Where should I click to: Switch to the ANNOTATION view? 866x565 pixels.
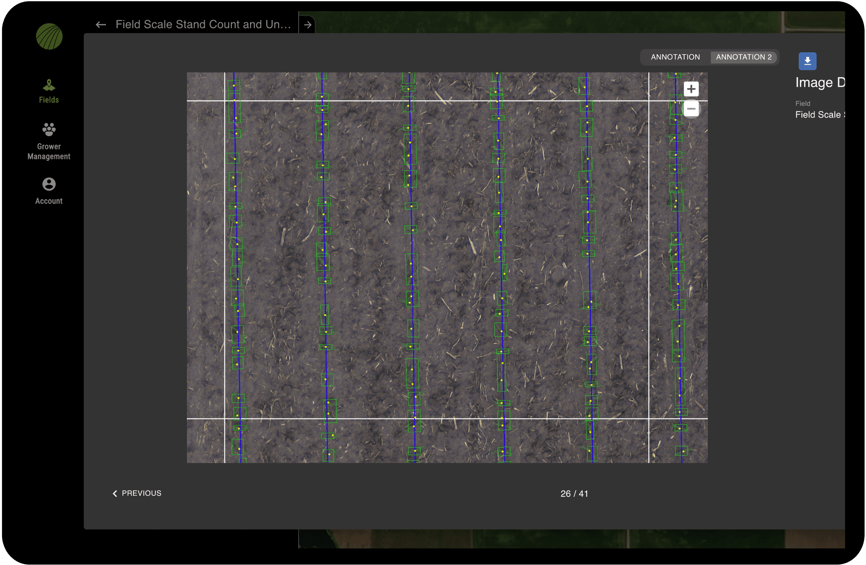tap(675, 57)
